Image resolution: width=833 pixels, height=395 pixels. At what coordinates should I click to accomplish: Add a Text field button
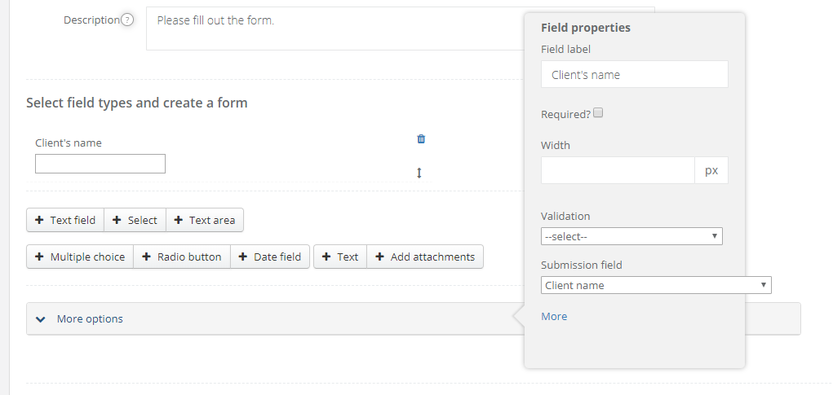point(65,220)
